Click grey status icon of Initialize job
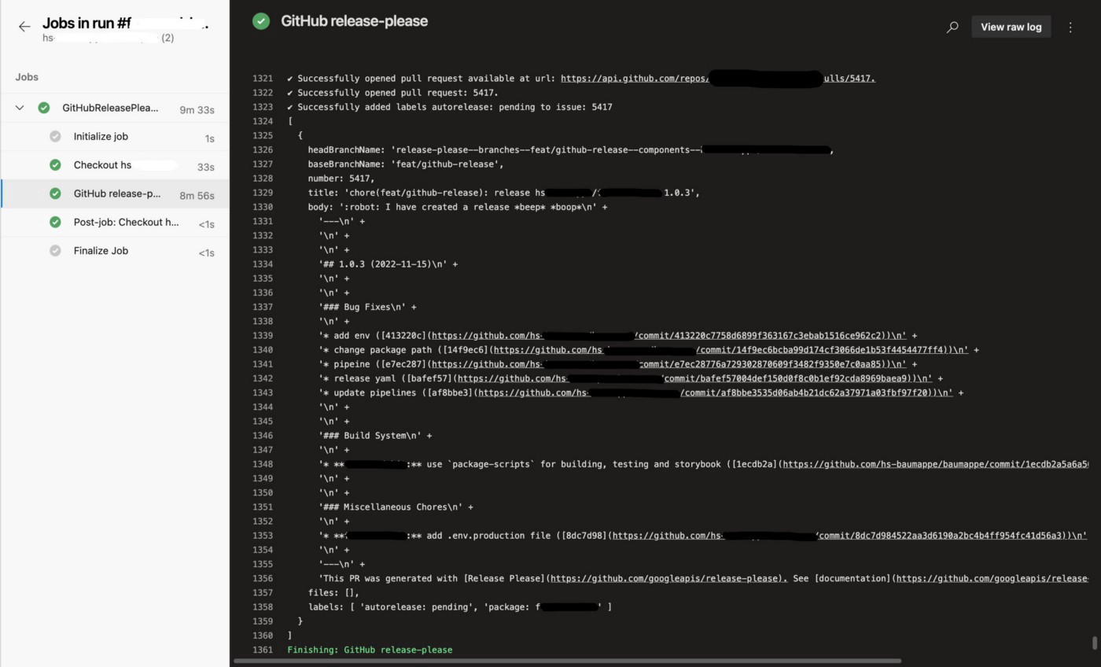The width and height of the screenshot is (1101, 667). tap(55, 137)
